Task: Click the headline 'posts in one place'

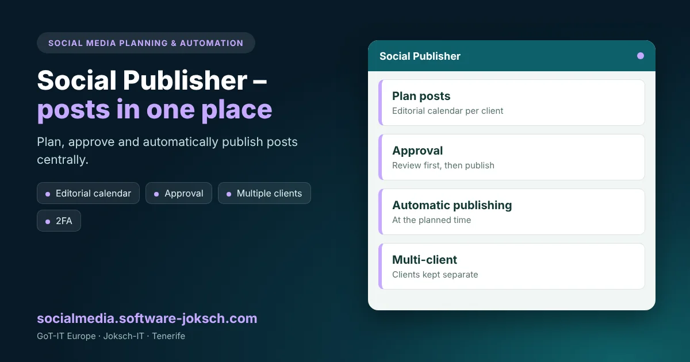Action: [155, 109]
